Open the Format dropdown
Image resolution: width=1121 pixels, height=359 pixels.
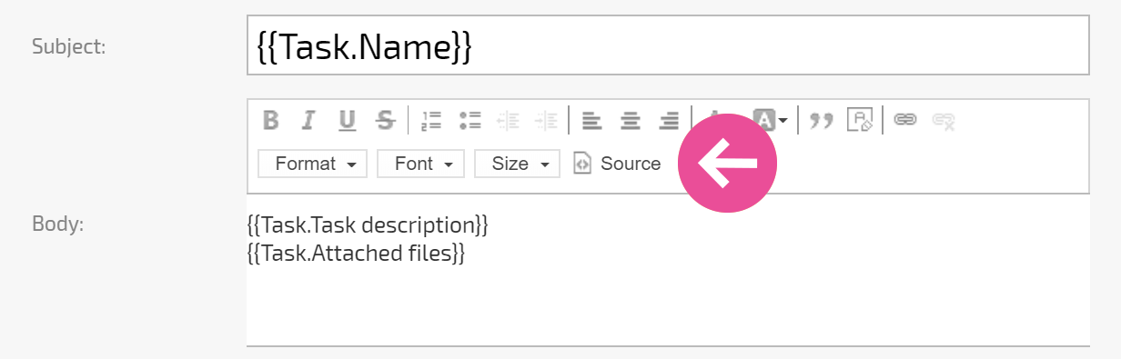pyautogui.click(x=313, y=164)
